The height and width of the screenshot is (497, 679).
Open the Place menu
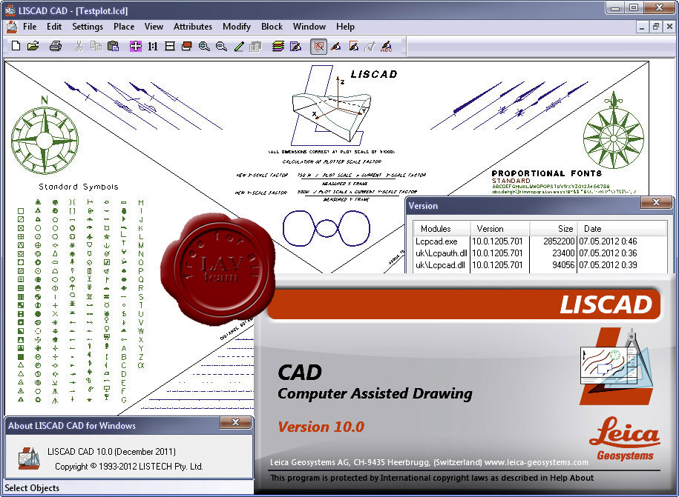coord(124,27)
